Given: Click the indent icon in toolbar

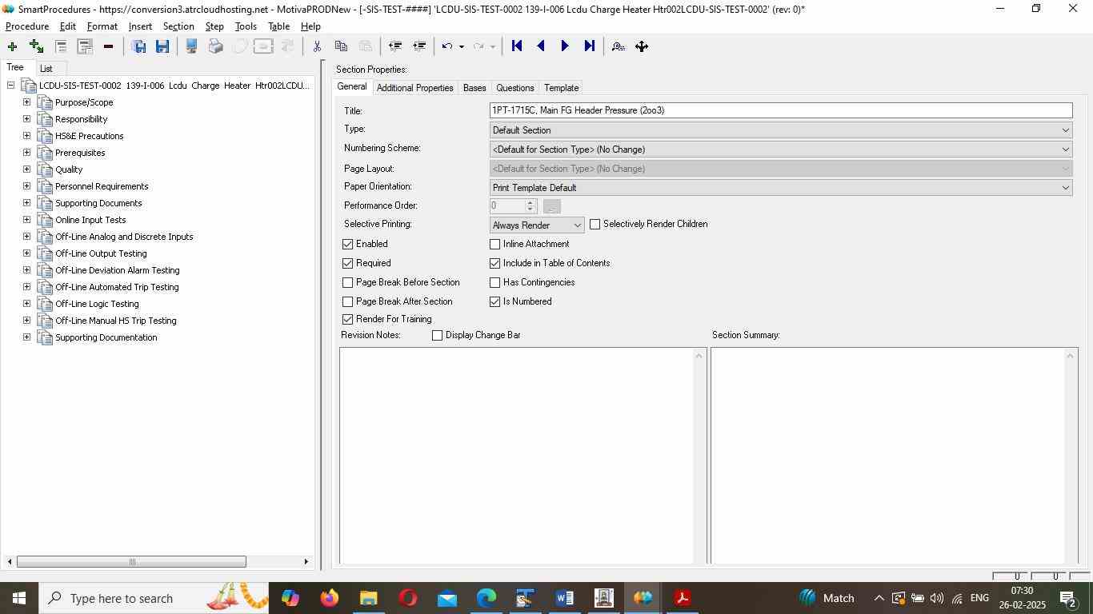Looking at the screenshot, I should click(x=418, y=46).
